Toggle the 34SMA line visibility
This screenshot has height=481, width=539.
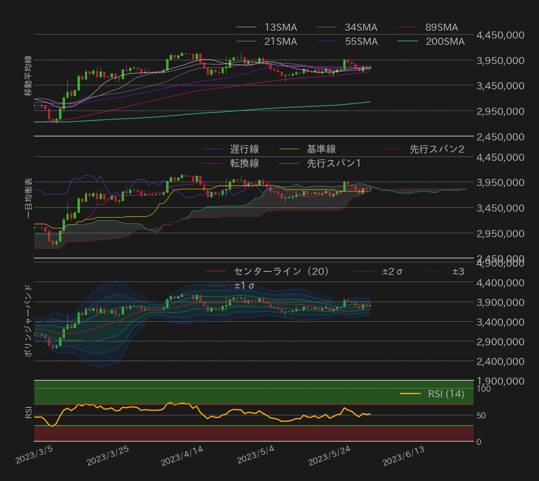(x=361, y=27)
